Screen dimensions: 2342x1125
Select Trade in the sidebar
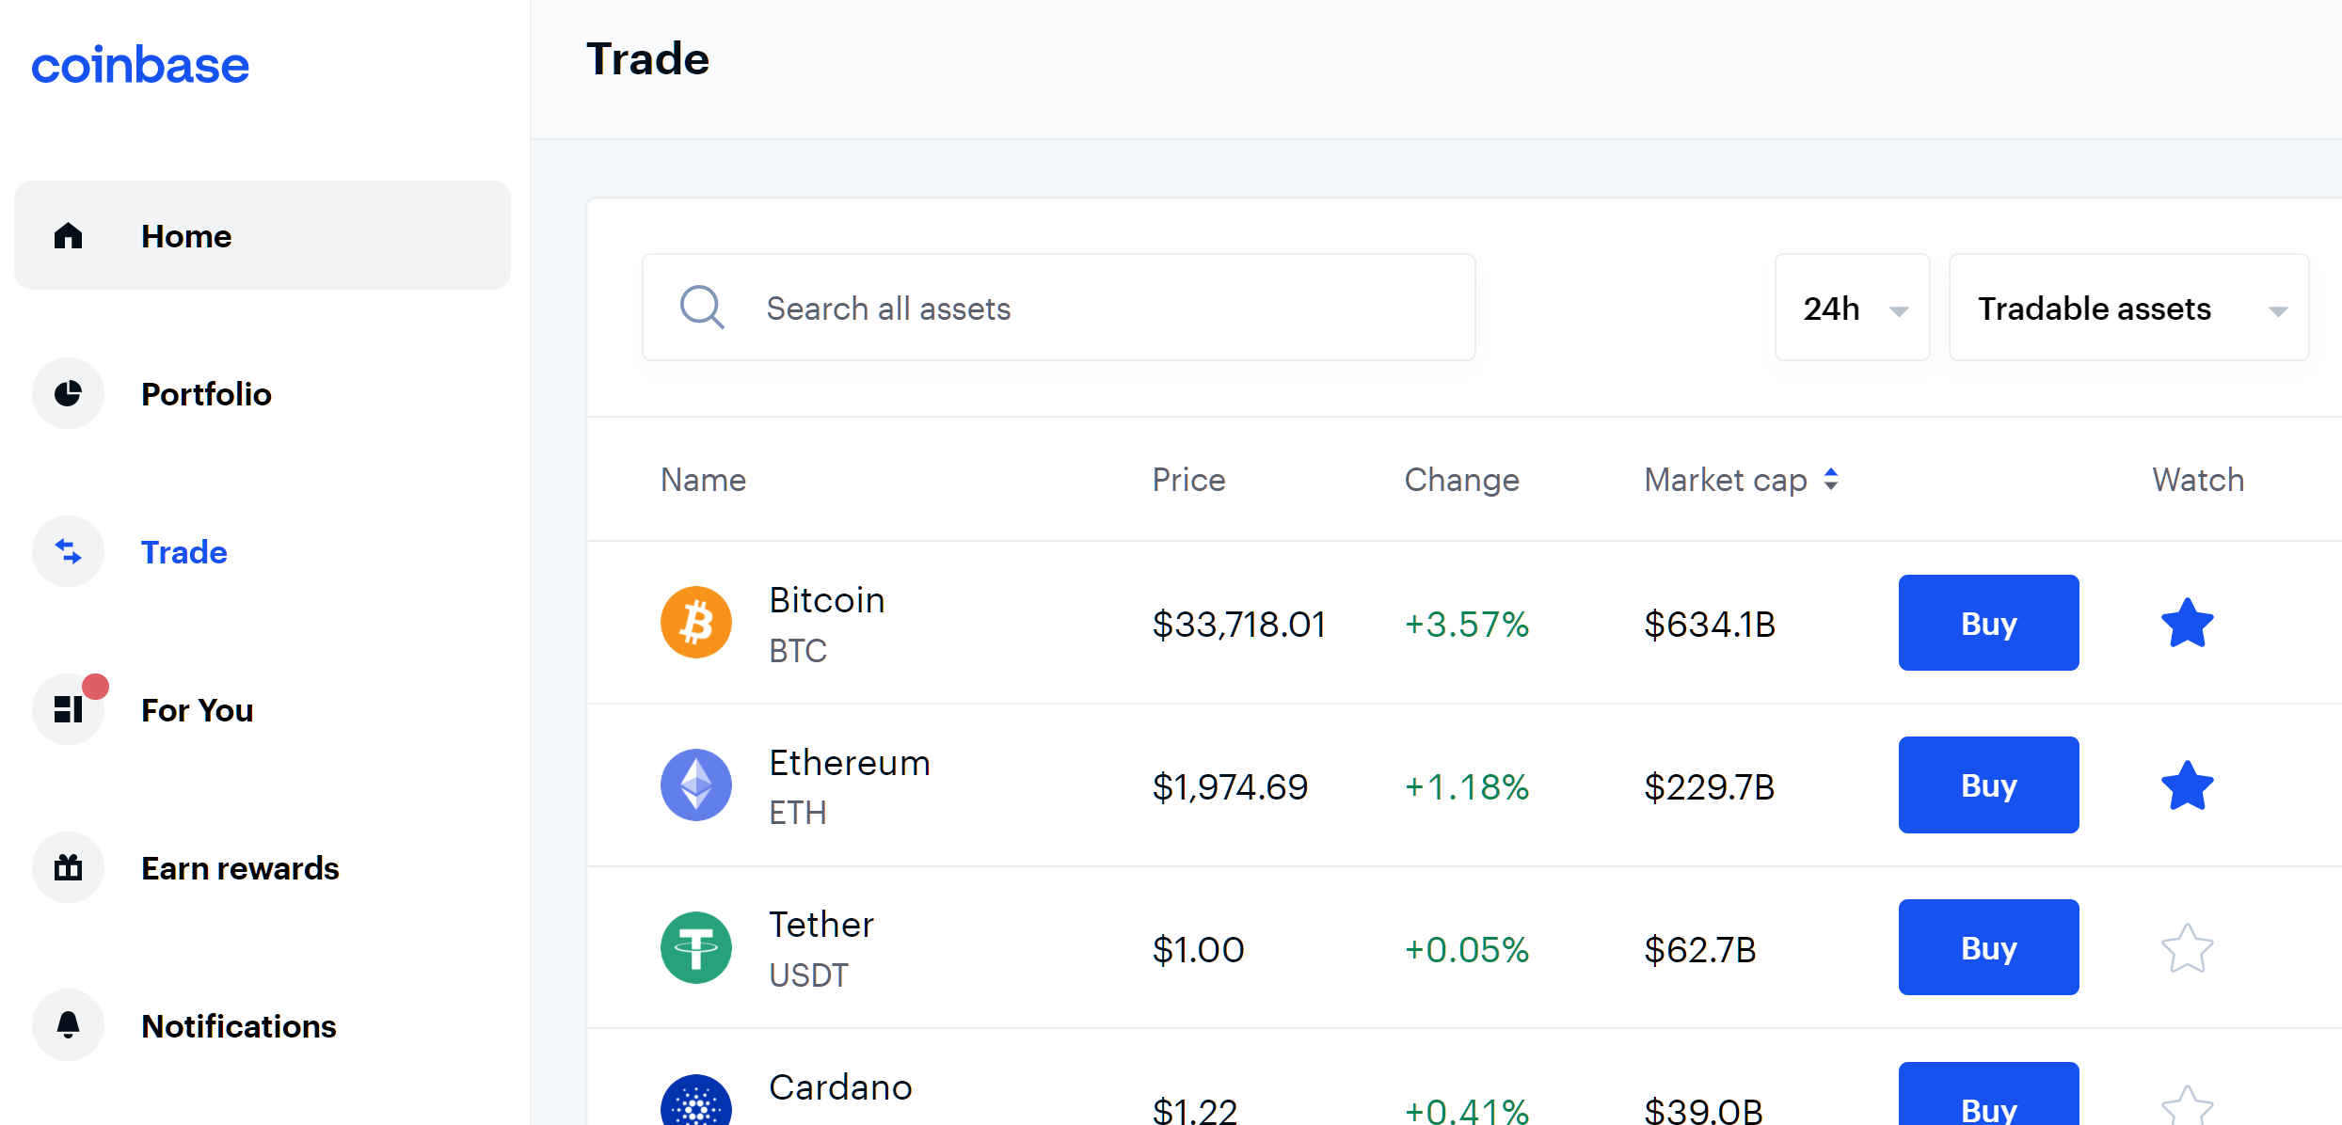[x=183, y=552]
